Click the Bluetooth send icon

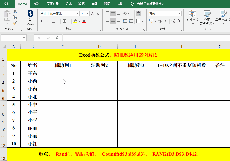pos(30,13)
